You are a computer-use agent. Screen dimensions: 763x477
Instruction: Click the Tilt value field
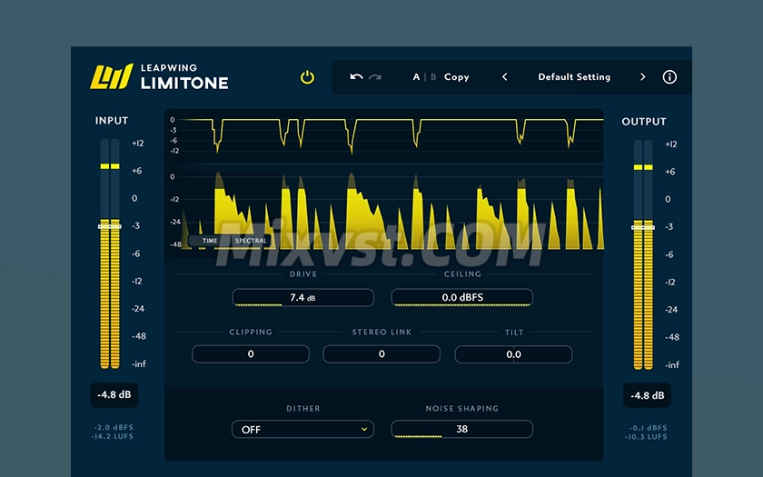tap(513, 354)
